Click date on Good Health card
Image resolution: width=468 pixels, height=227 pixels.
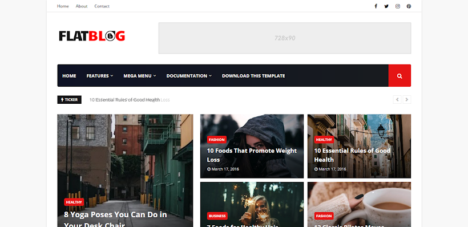pos(330,169)
